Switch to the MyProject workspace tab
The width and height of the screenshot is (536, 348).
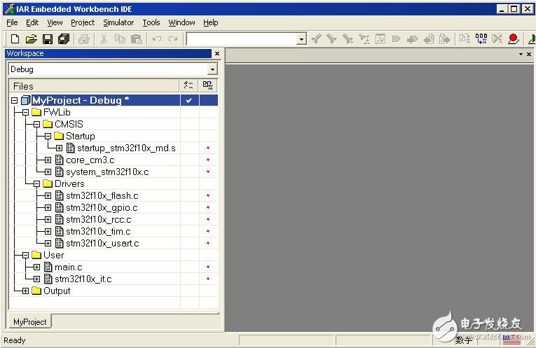(x=29, y=321)
